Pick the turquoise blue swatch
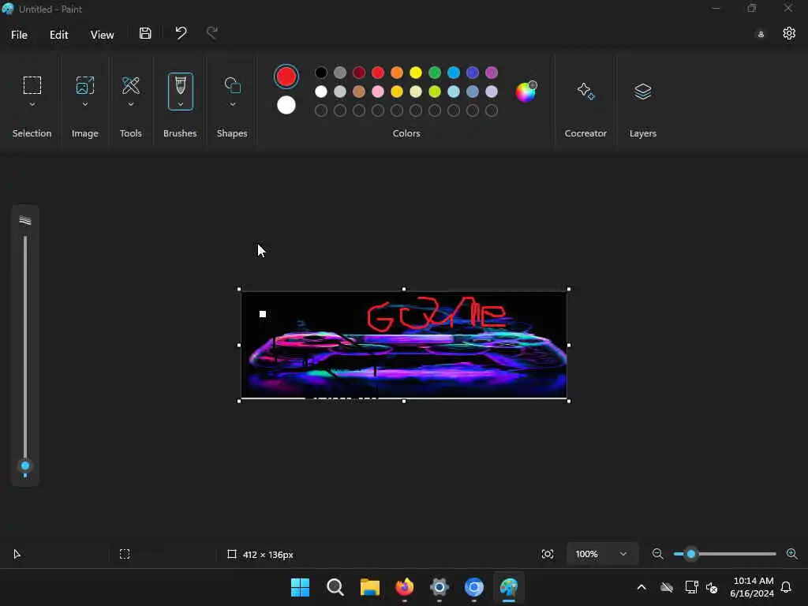 tap(454, 73)
